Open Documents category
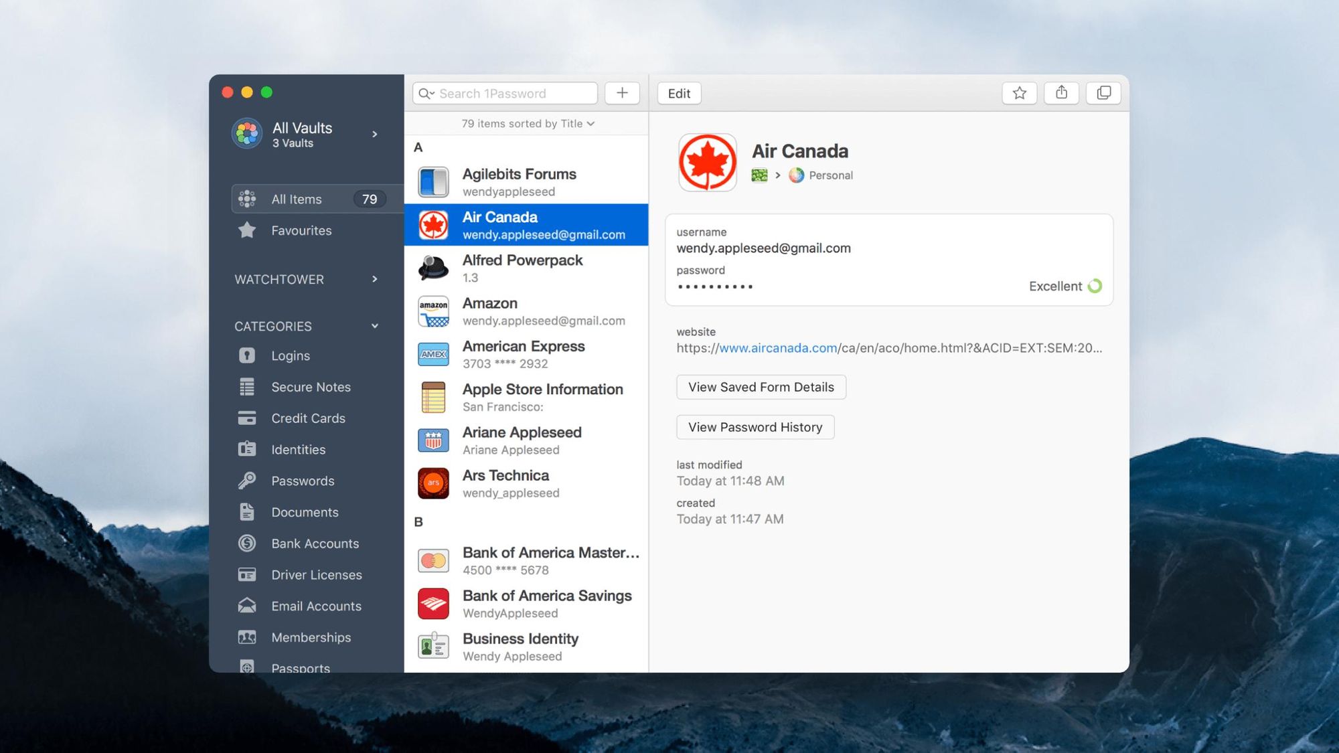Viewport: 1339px width, 753px height. 305,512
